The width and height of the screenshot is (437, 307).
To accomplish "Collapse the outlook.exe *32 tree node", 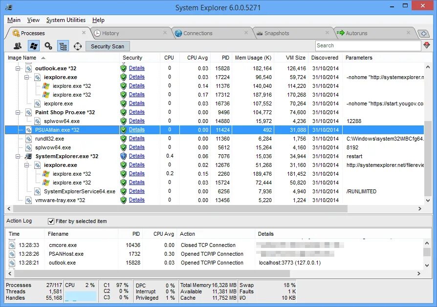I will [x=18, y=68].
